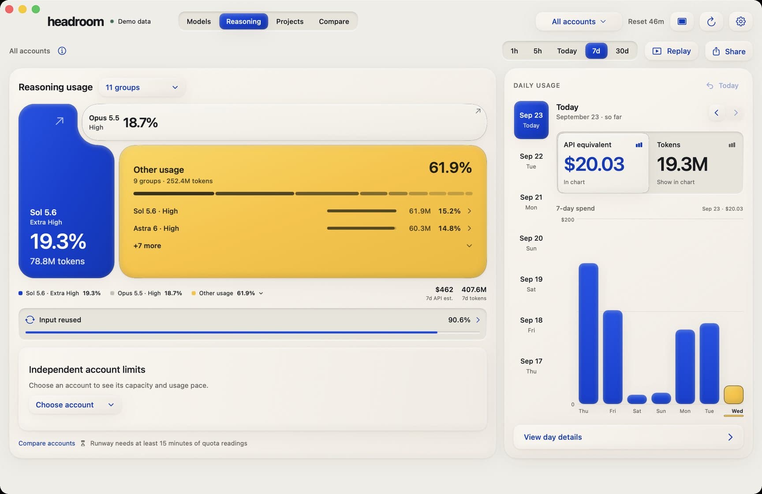Image resolution: width=762 pixels, height=494 pixels.
Task: Open the Opus 5.5 card's expand arrow
Action: (x=478, y=111)
